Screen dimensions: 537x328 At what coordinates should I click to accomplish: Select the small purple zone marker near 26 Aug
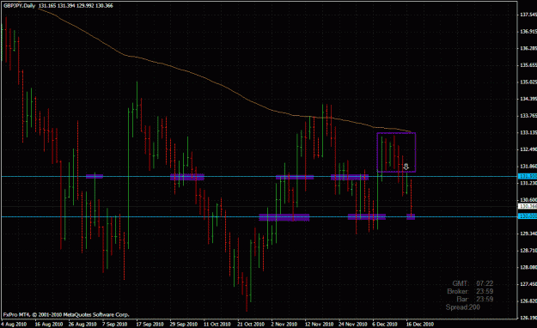coord(95,176)
